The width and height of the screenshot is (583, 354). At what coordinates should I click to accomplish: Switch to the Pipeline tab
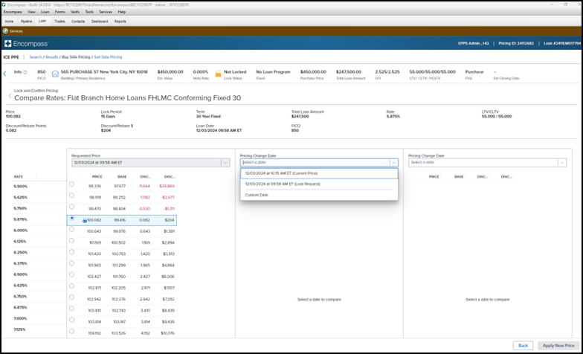(27, 21)
